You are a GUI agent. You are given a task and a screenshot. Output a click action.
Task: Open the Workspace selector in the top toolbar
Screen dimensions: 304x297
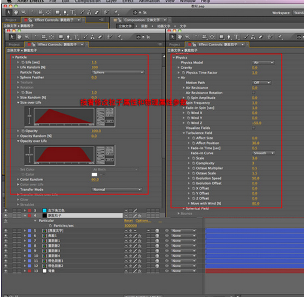point(298,13)
